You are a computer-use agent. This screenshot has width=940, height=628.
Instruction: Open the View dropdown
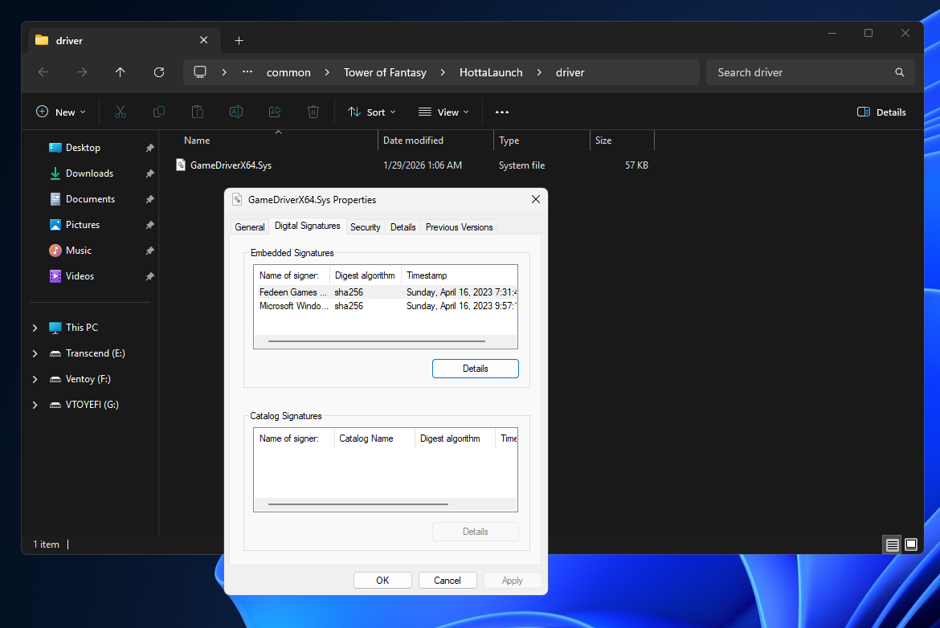443,112
